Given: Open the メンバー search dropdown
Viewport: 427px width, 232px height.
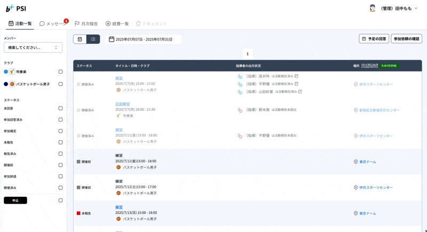Looking at the screenshot, I should click(x=33, y=47).
